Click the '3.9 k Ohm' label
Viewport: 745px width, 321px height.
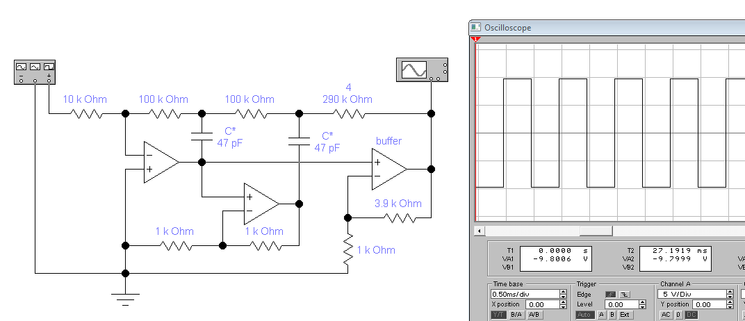398,204
